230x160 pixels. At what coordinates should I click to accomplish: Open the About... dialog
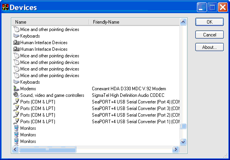209,47
